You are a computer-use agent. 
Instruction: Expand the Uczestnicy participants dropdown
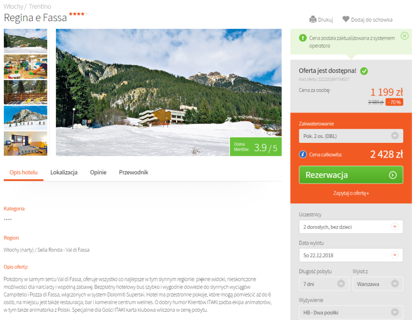(x=351, y=227)
